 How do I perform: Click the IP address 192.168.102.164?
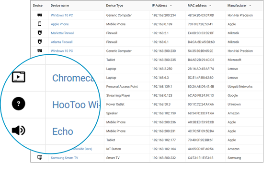(x=164, y=149)
